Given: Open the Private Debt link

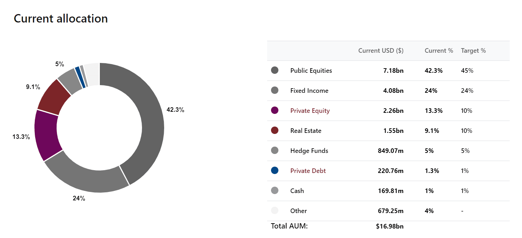Looking at the screenshot, I should pyautogui.click(x=308, y=171).
